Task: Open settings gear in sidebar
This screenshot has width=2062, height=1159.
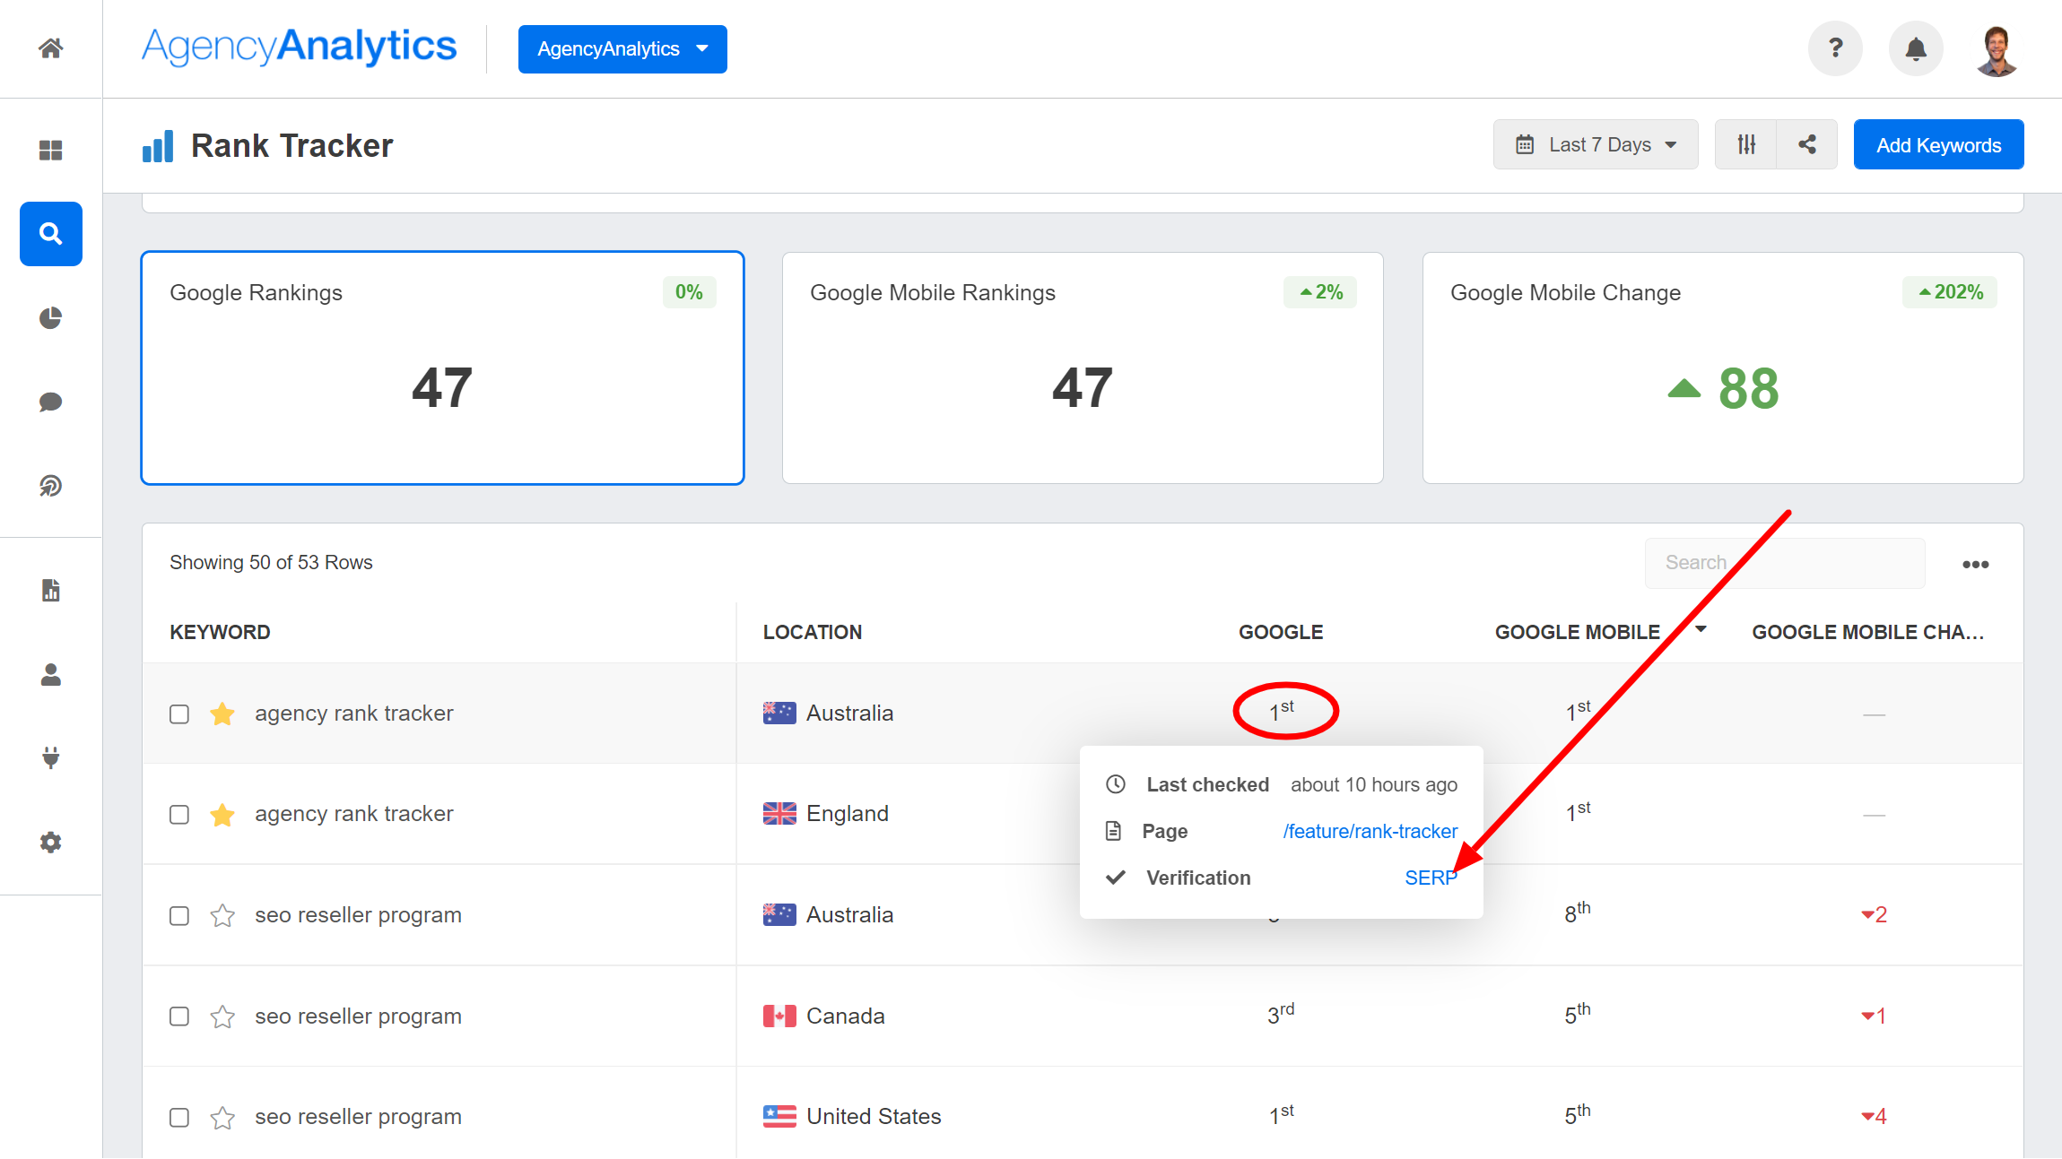Action: click(51, 842)
